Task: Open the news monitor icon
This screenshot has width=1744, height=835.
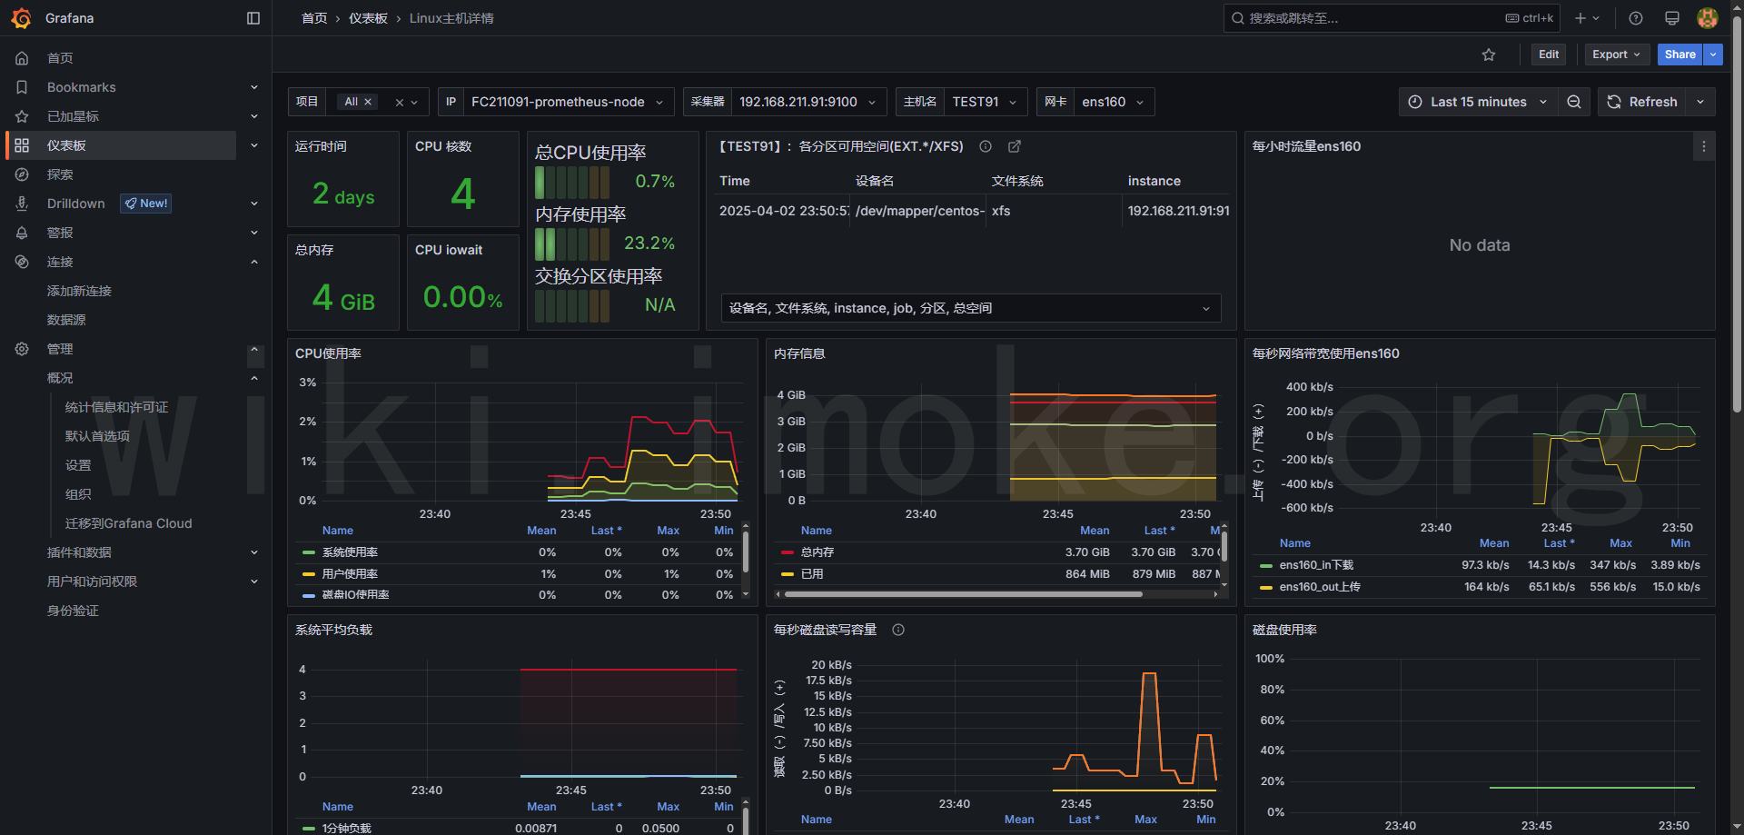Action: 1672,18
